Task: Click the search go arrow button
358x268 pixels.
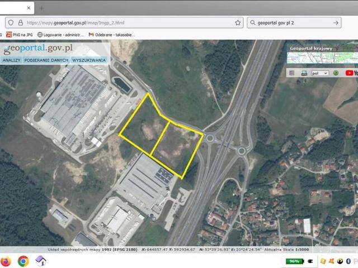Action: click(336, 23)
